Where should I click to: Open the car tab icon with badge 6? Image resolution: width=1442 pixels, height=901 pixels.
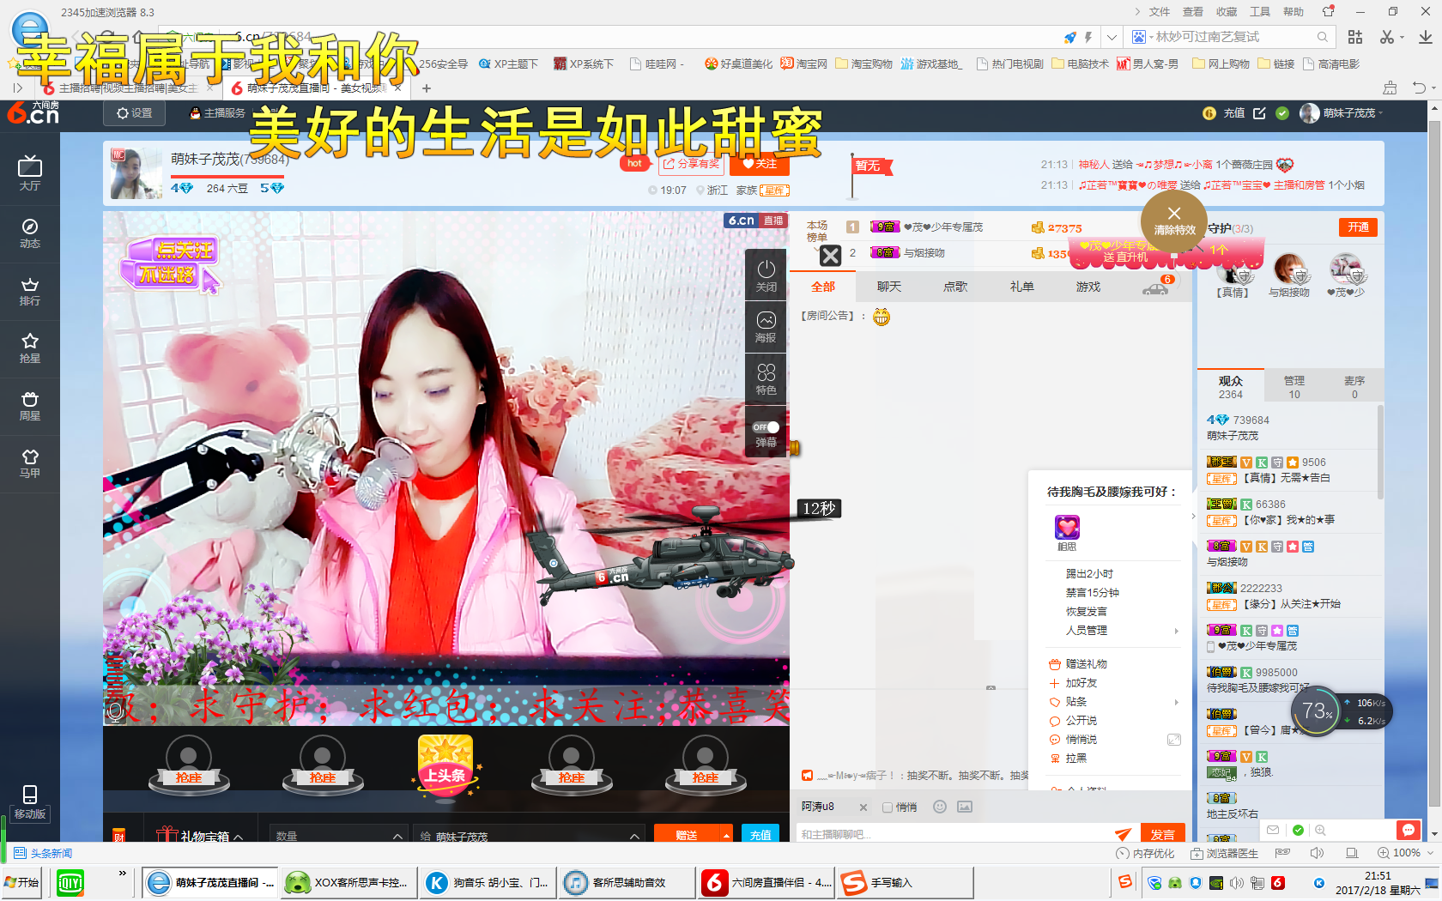tap(1157, 287)
